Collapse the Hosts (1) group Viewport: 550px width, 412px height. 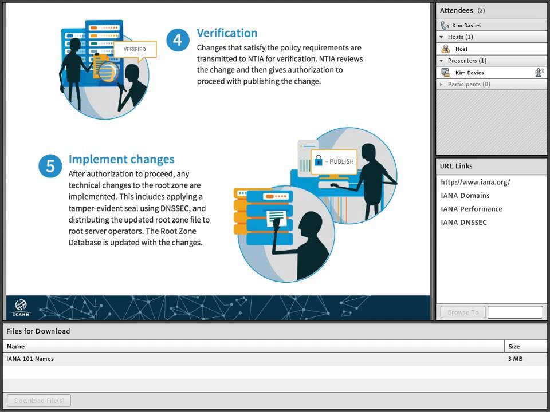[442, 37]
